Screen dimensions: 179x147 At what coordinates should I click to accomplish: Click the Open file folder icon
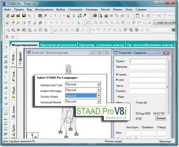point(13,16)
